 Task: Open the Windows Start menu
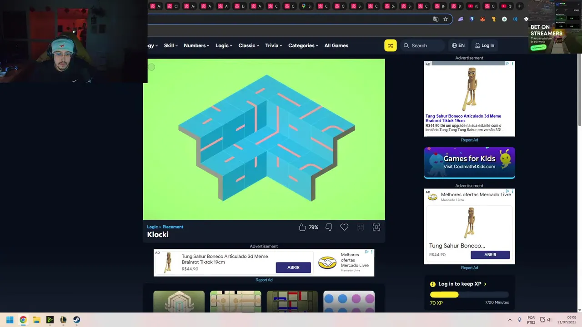10,320
